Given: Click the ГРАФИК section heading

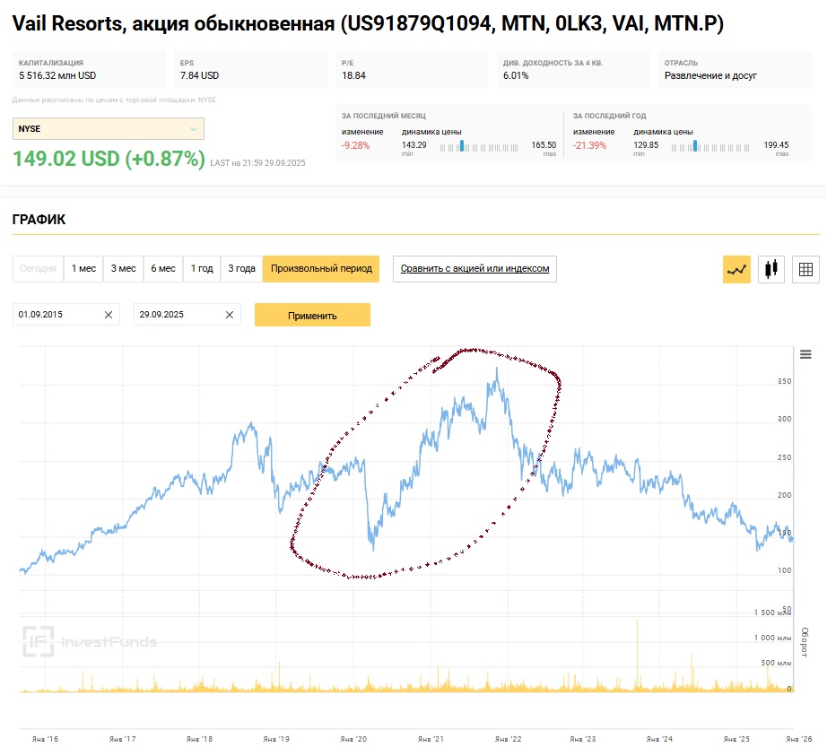Looking at the screenshot, I should click(x=39, y=220).
